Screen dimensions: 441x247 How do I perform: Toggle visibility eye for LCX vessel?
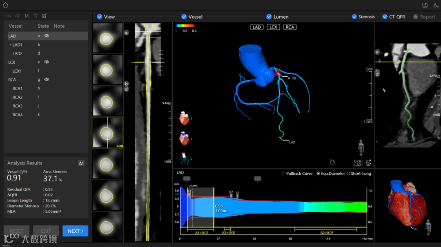click(47, 62)
